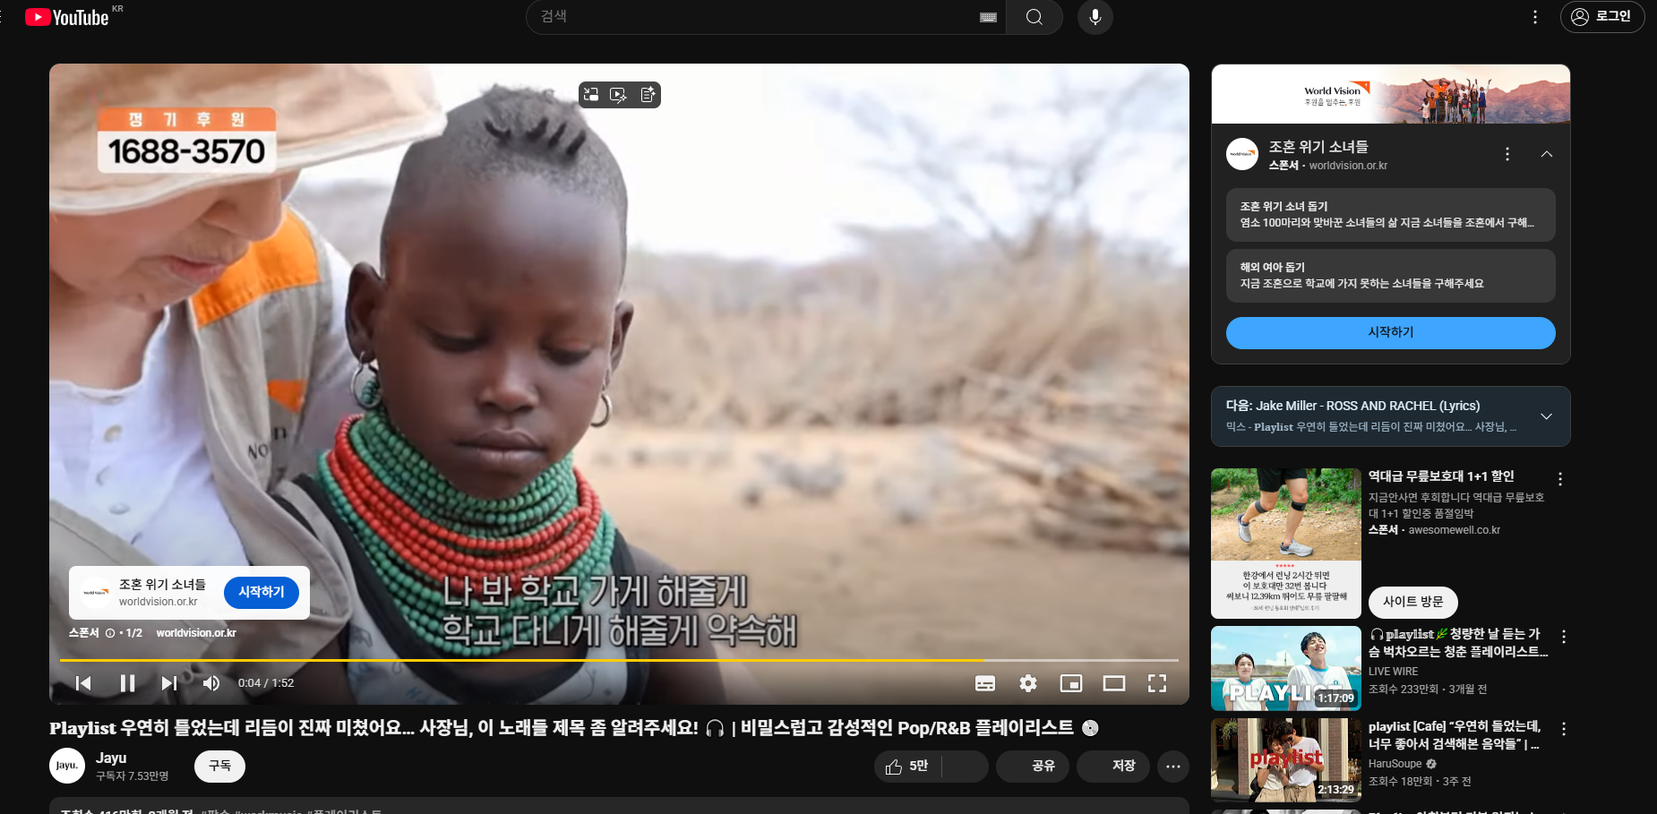1657x814 pixels.
Task: Click the 구독 subscribe button
Action: (x=219, y=767)
